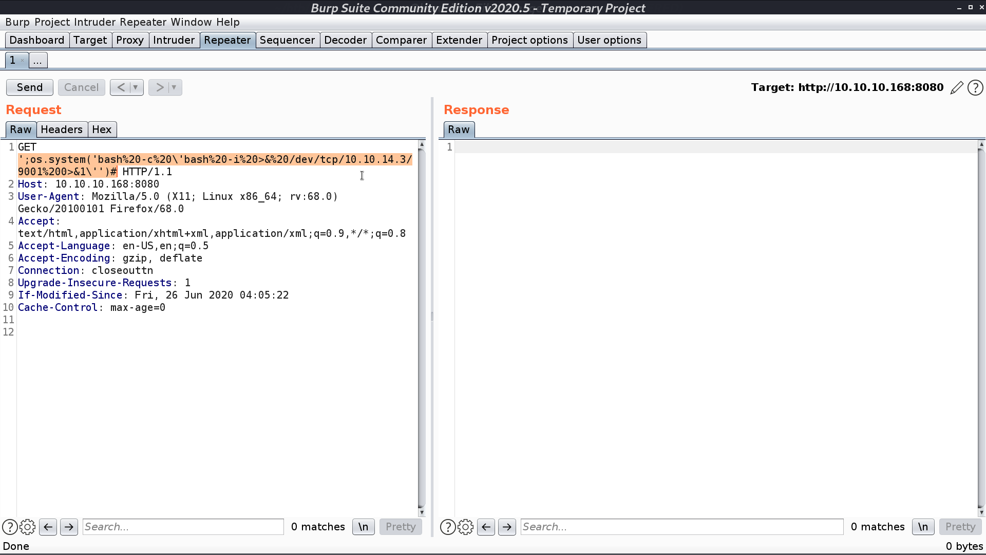Image resolution: width=986 pixels, height=555 pixels.
Task: Go to previous response search match
Action: point(486,527)
